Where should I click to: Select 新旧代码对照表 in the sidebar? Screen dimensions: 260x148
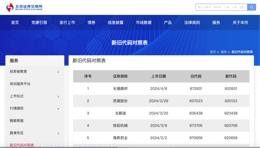pos(22,145)
